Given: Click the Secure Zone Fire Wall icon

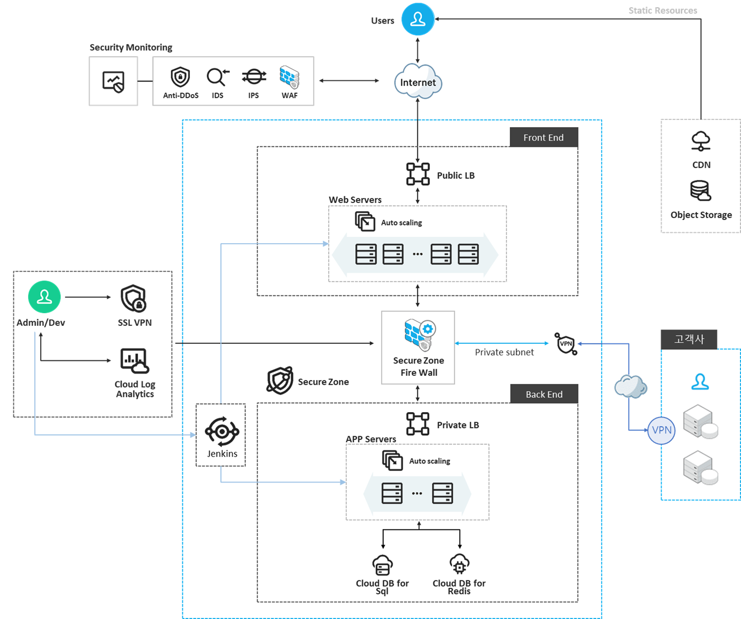Looking at the screenshot, I should pyautogui.click(x=419, y=334).
